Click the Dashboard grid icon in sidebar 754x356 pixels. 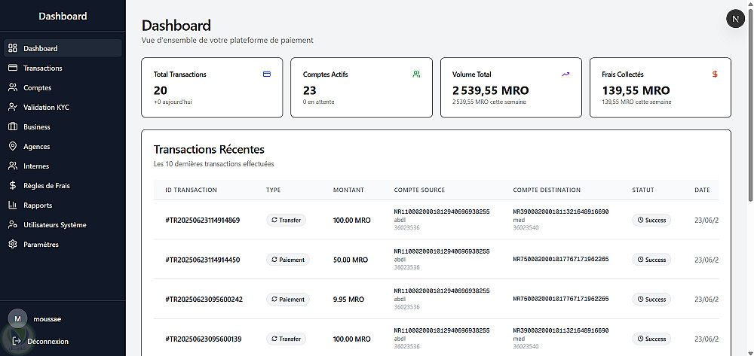click(x=13, y=49)
